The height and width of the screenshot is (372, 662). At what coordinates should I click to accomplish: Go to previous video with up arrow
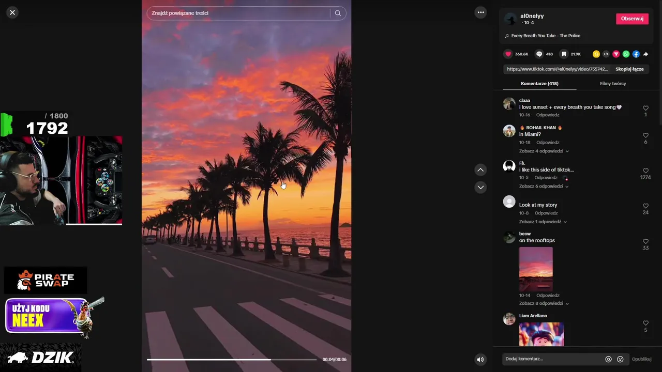click(480, 169)
